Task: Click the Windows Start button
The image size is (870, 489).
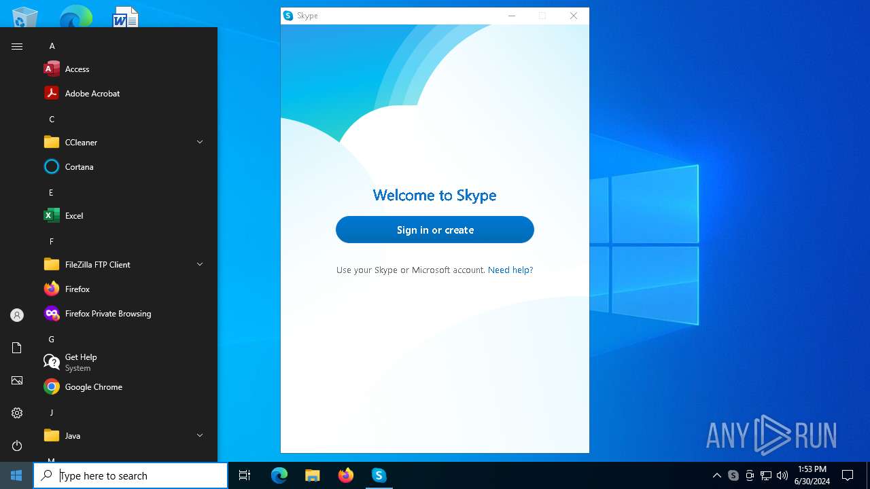Action: click(16, 475)
